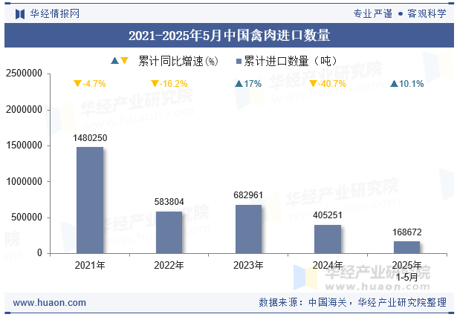Click the 华经情报网 logo icon
Viewport: 457px width, 317px height.
point(20,13)
